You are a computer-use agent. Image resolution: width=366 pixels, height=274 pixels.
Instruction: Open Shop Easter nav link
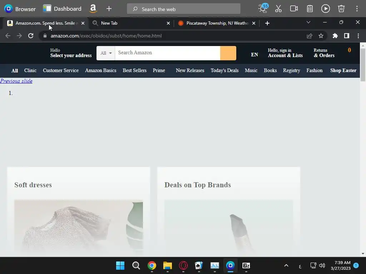tap(343, 70)
